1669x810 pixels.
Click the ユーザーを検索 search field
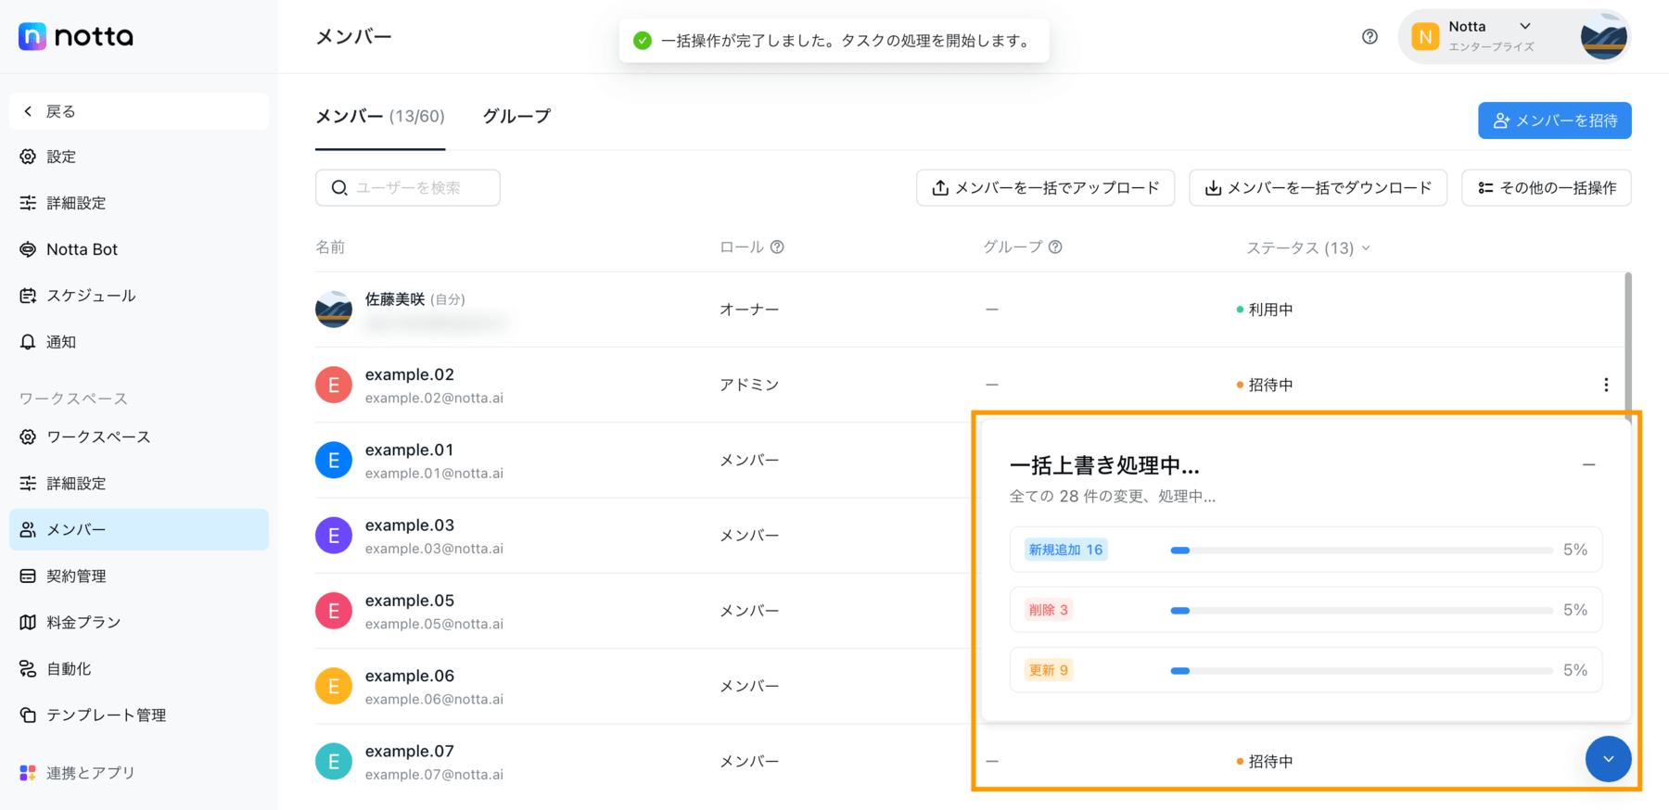408,187
